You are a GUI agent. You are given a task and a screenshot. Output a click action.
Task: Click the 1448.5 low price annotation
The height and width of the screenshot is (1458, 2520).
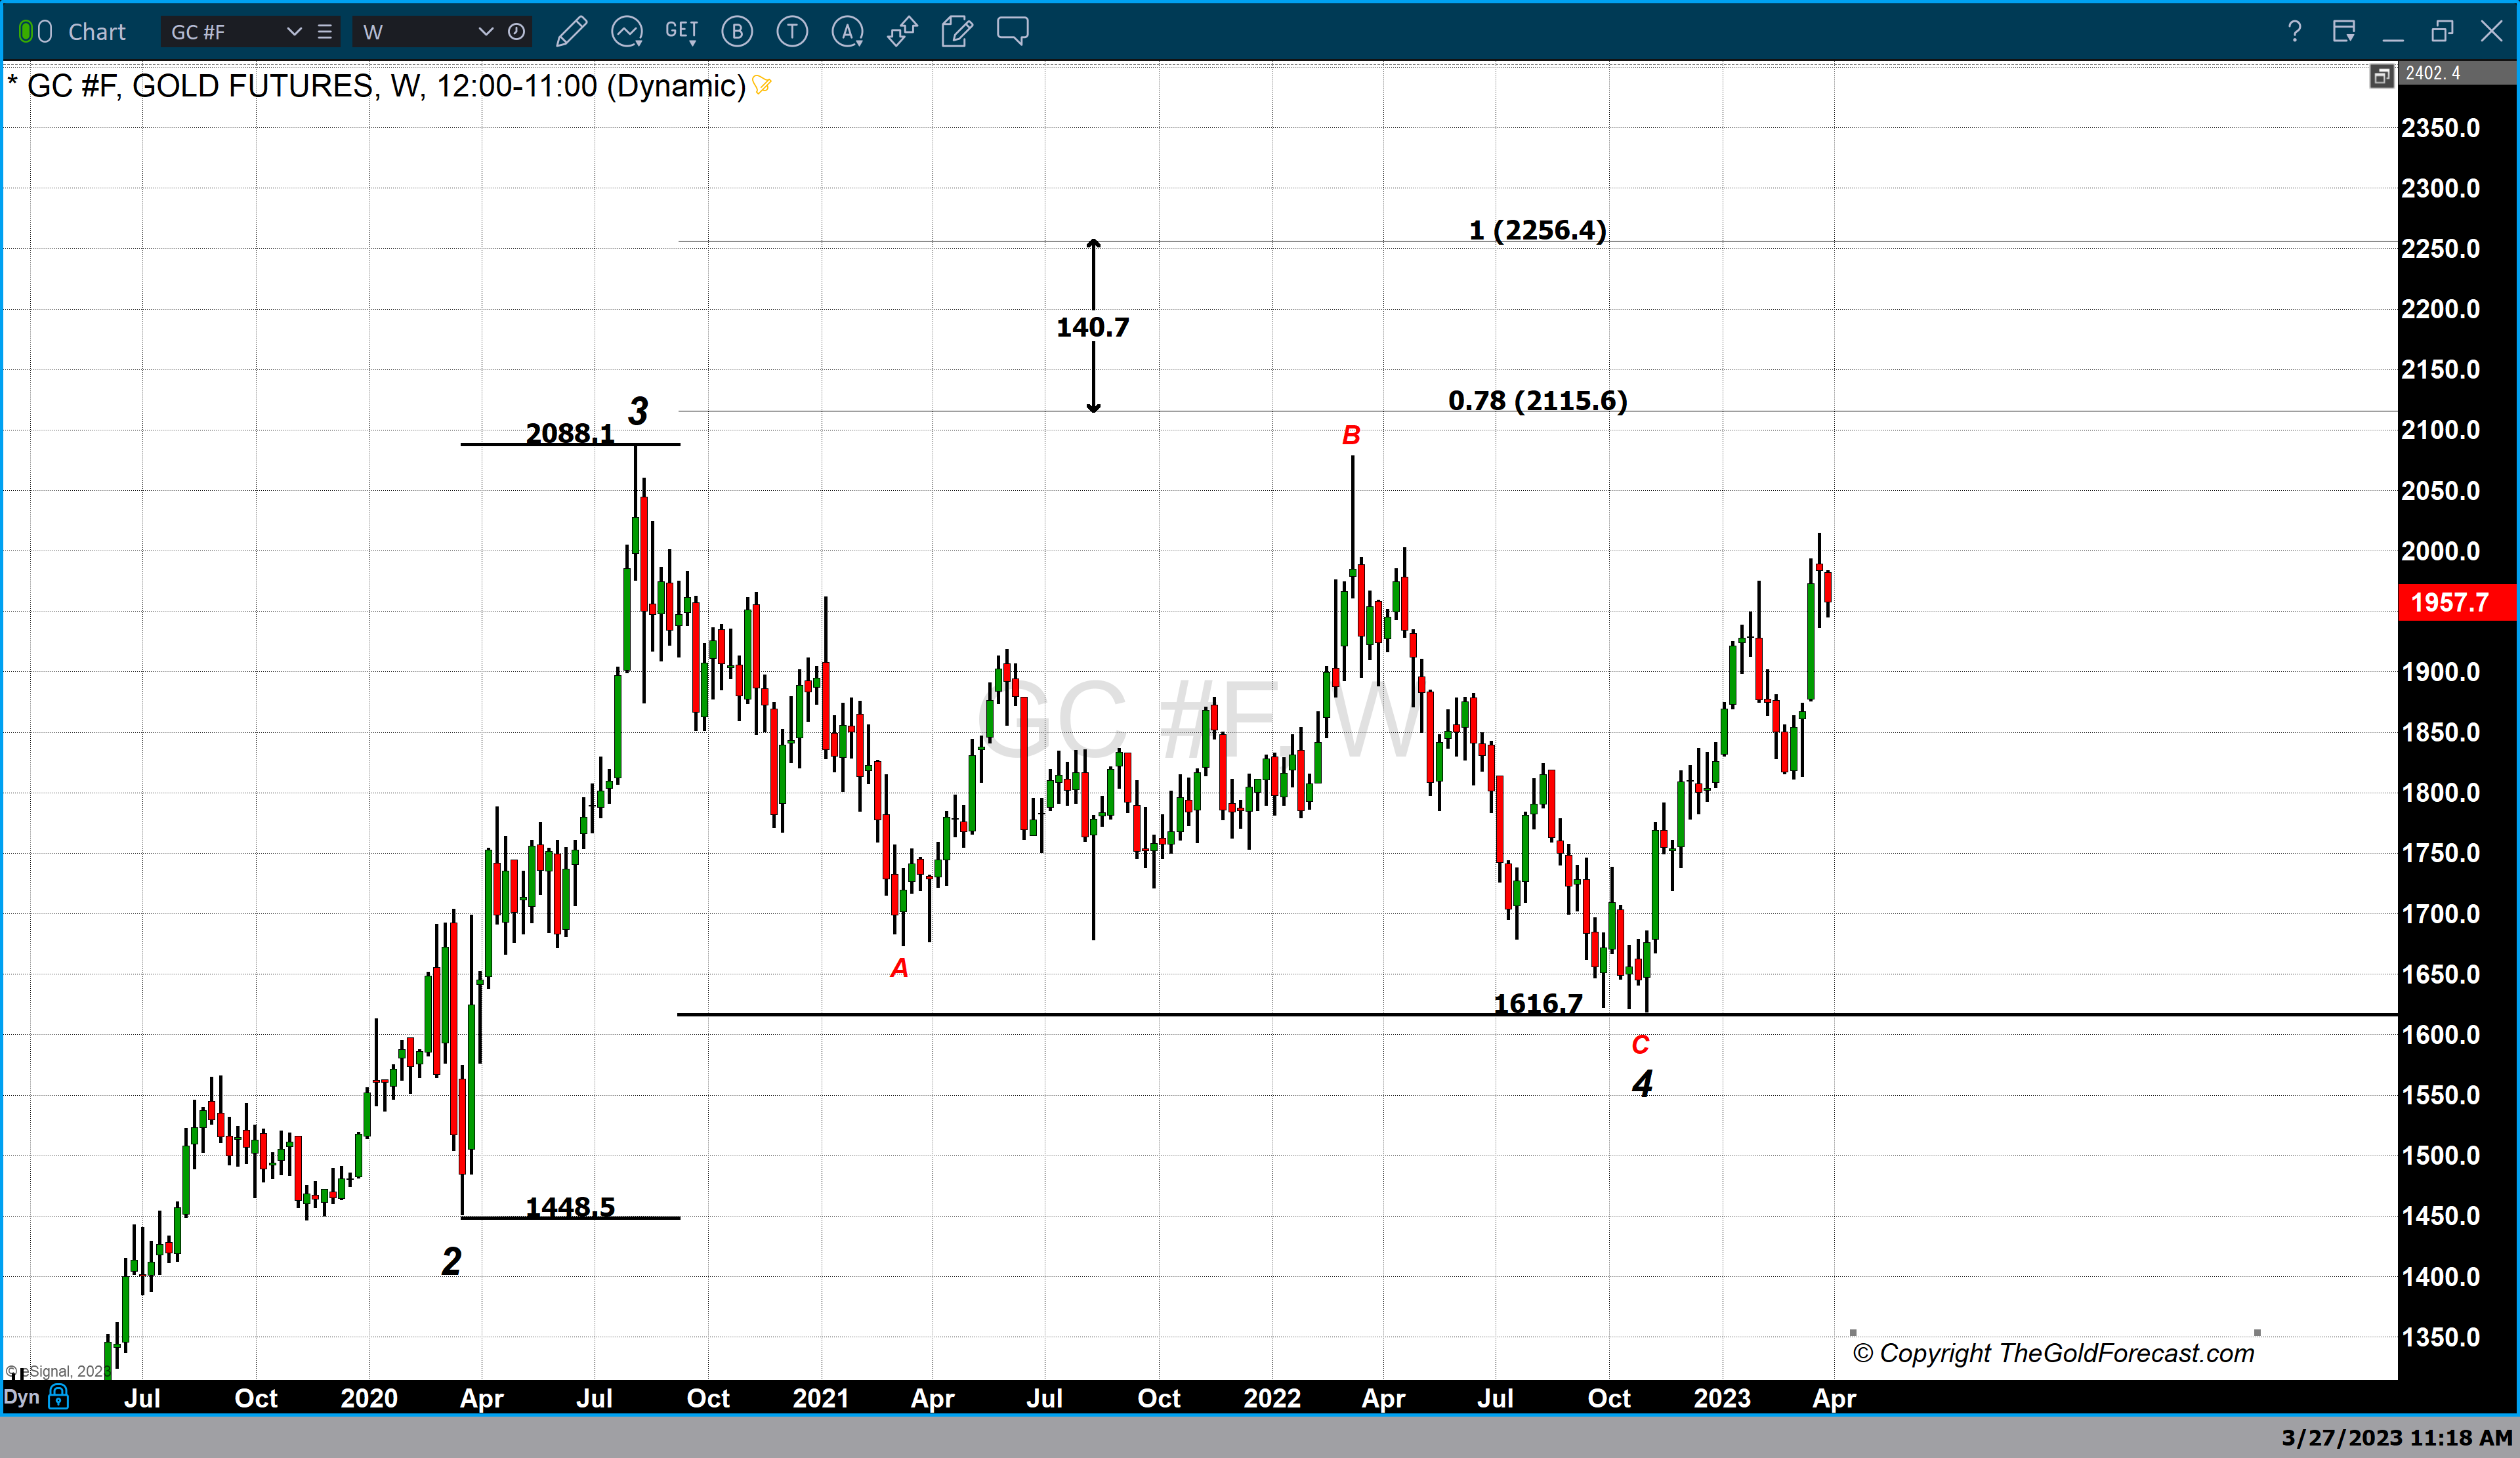(x=570, y=1207)
